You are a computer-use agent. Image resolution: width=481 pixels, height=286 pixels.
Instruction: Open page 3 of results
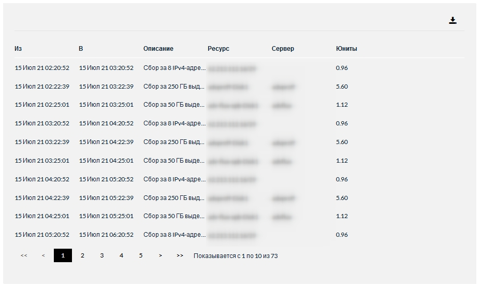pos(102,255)
